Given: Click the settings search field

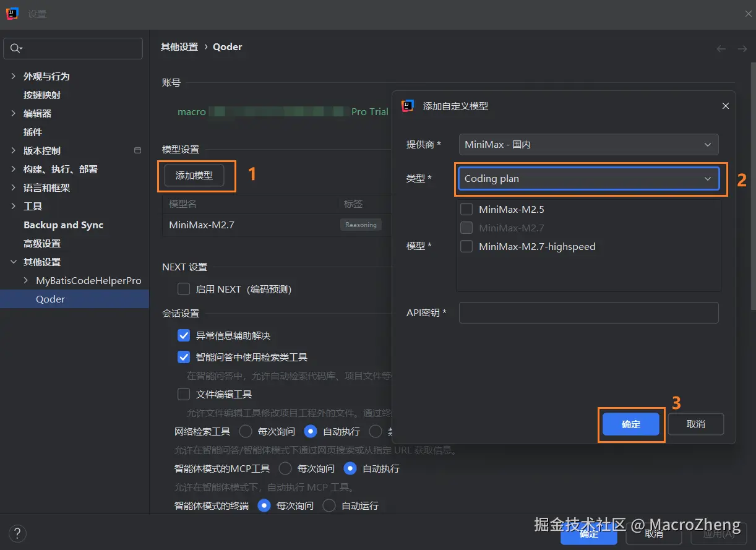Looking at the screenshot, I should pyautogui.click(x=73, y=48).
